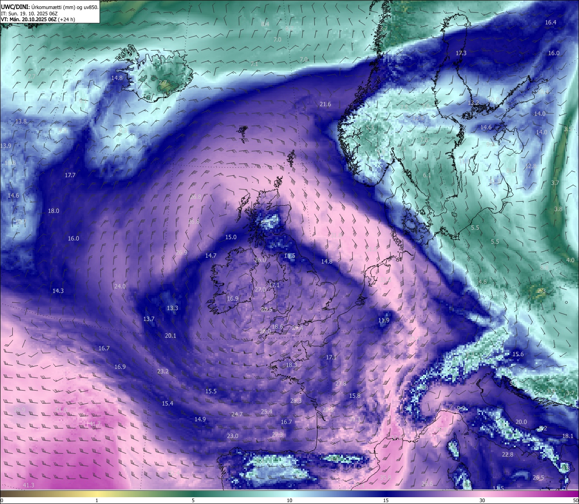Click the 14.7 value northwest of Ireland
This screenshot has height=504, width=579.
211,255
